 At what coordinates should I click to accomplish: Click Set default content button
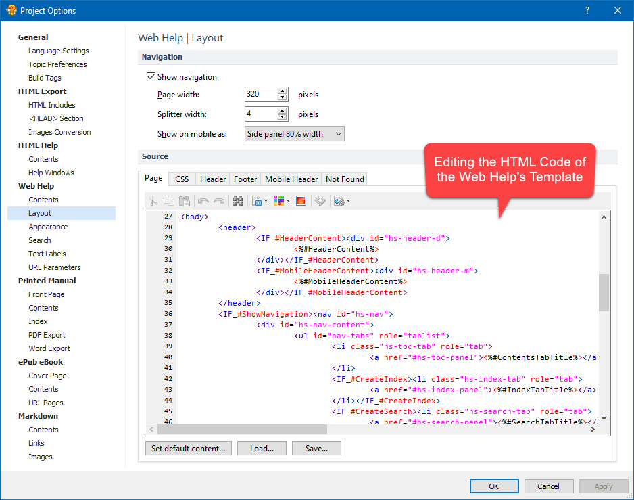click(189, 448)
